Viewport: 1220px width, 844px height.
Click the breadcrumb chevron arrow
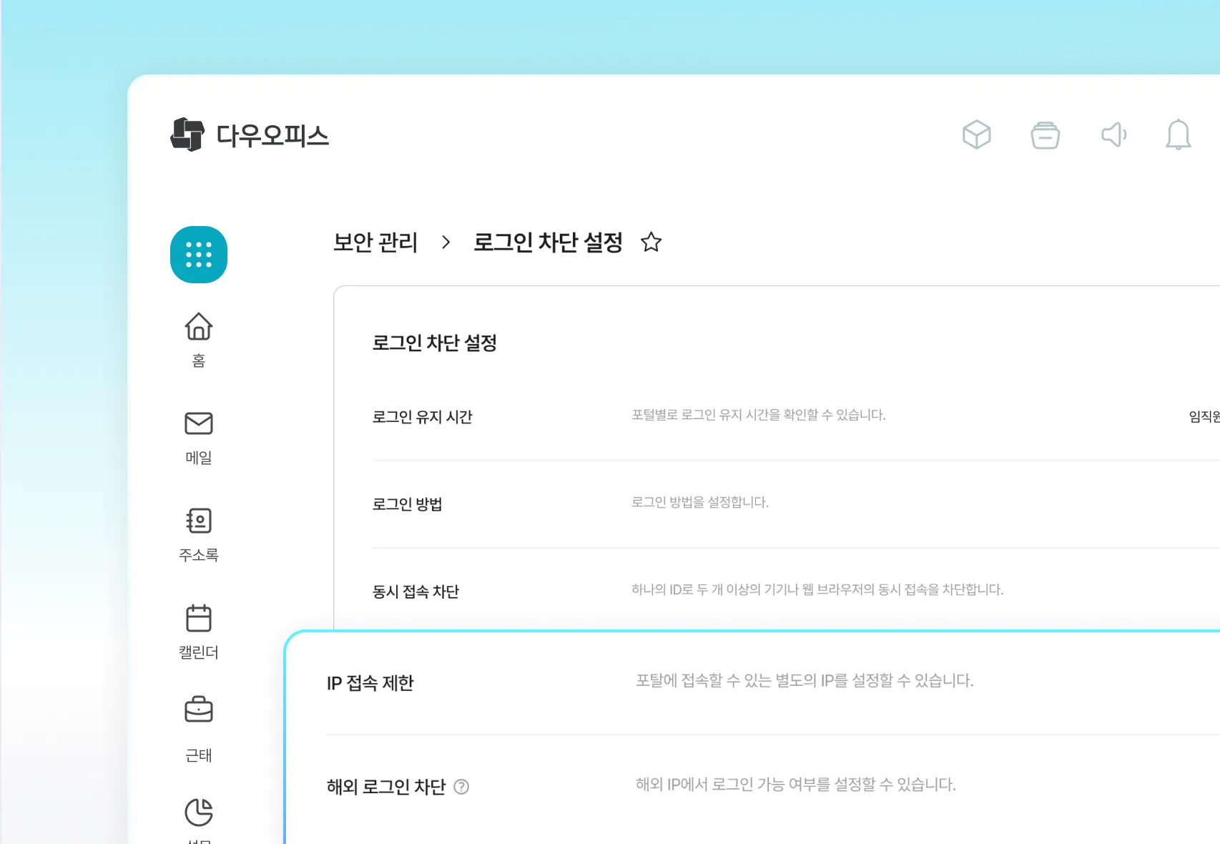[x=446, y=242]
